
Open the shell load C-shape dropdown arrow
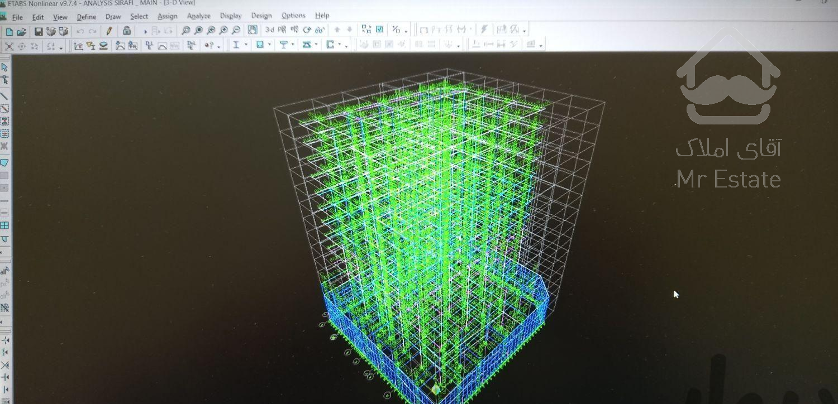[340, 45]
